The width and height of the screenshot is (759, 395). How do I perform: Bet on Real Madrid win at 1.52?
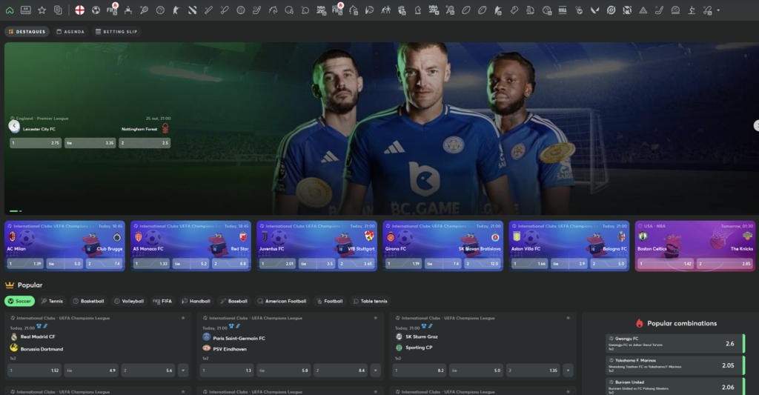34,371
